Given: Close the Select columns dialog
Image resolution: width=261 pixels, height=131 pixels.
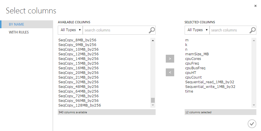Looking at the screenshot, I should point(255,6).
